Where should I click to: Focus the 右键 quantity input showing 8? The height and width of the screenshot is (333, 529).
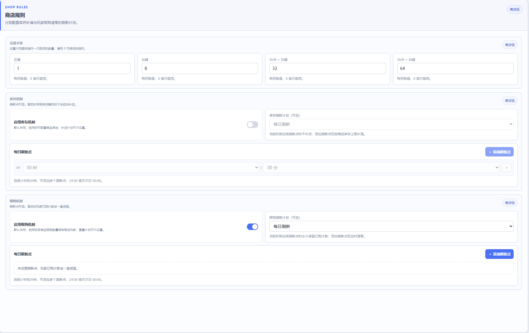[x=200, y=68]
